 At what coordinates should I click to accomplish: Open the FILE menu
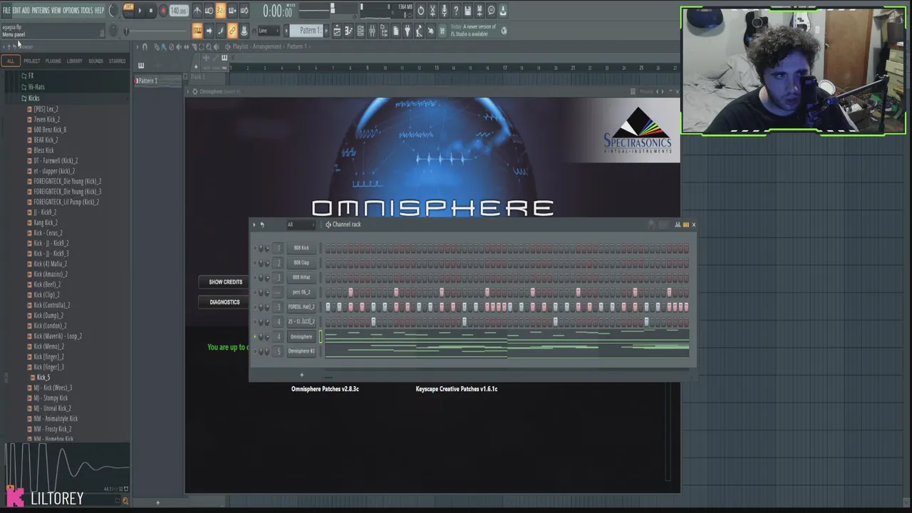click(x=6, y=11)
